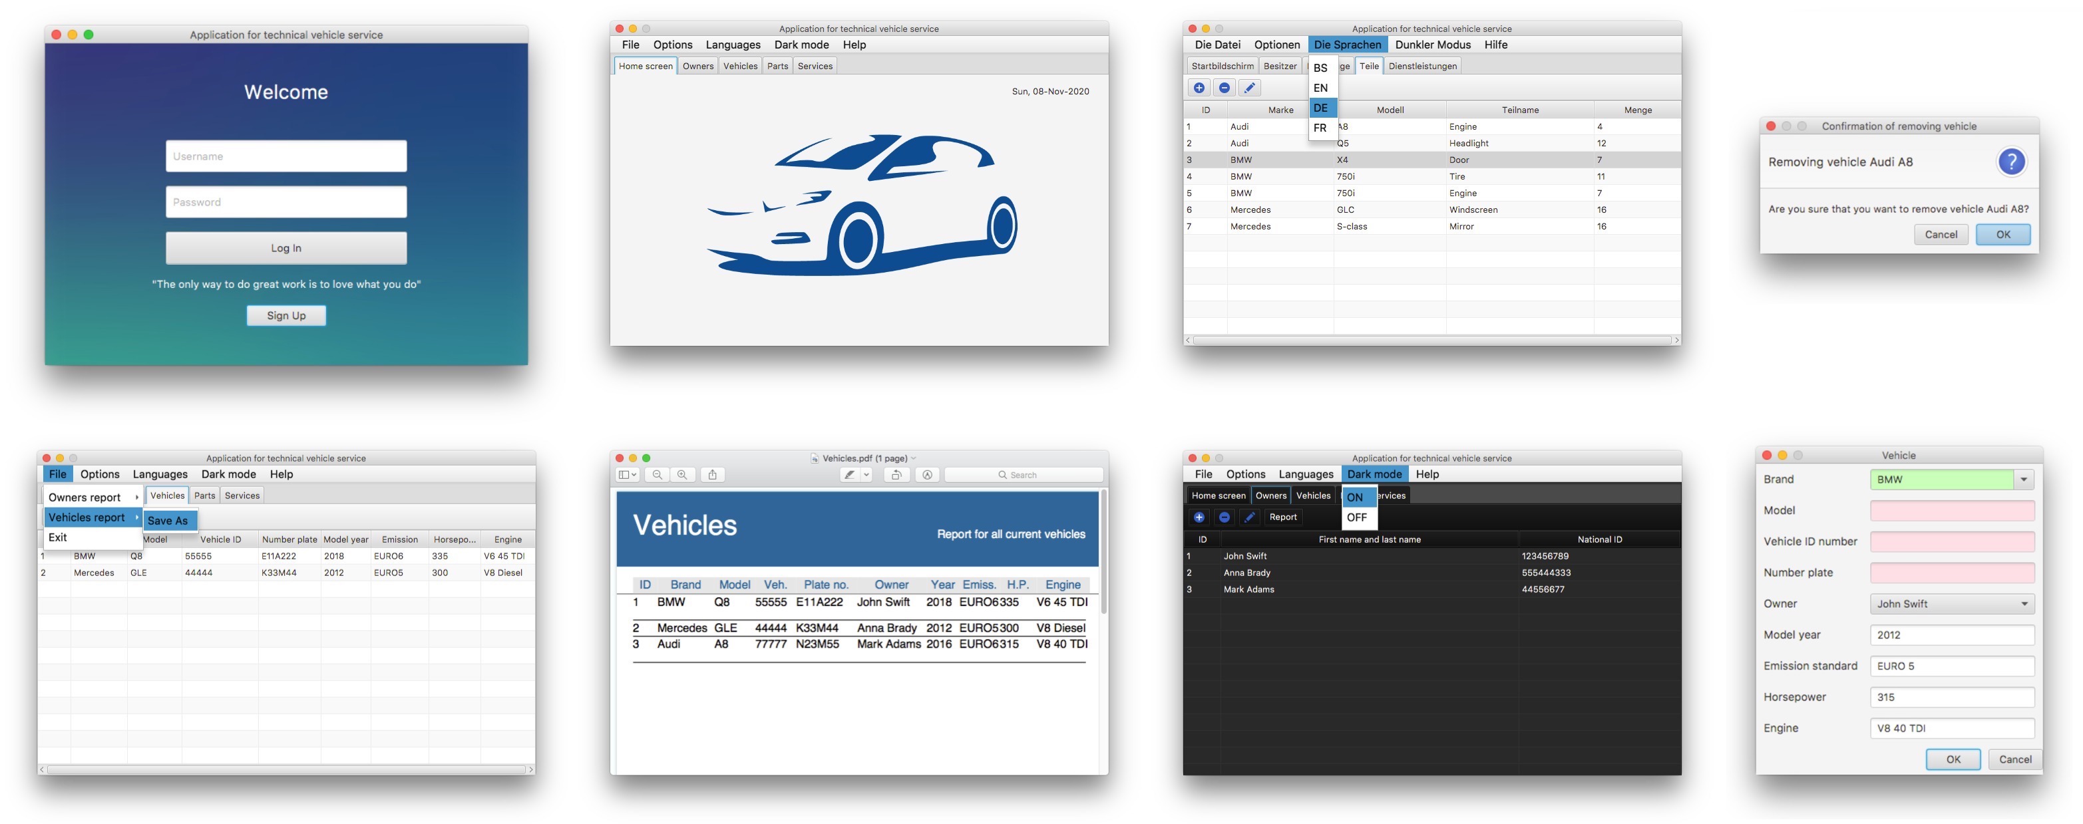The height and width of the screenshot is (824, 2083).
Task: Open the sidebar view dropdown in the PDF preview
Action: (628, 475)
